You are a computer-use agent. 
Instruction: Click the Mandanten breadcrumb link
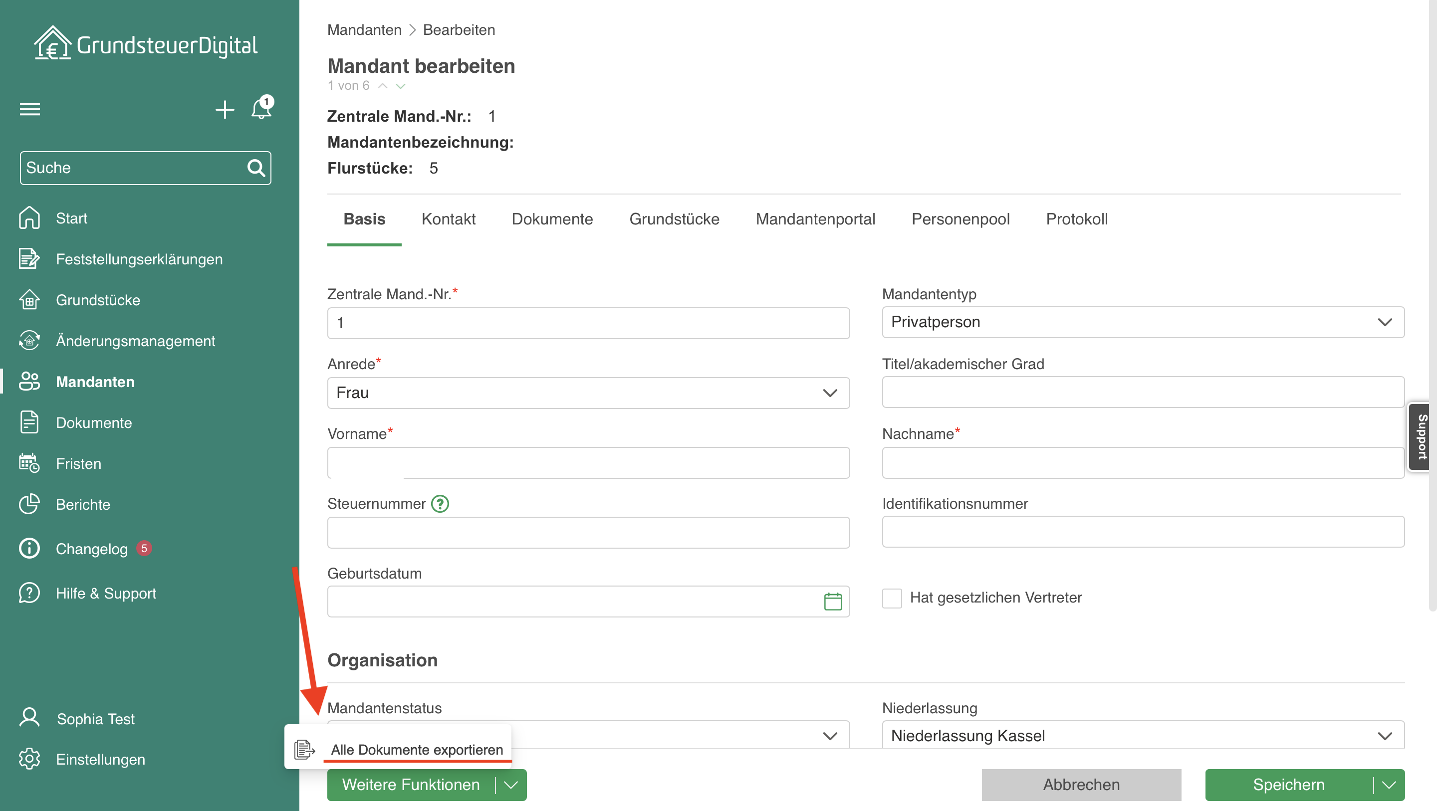[x=364, y=29]
